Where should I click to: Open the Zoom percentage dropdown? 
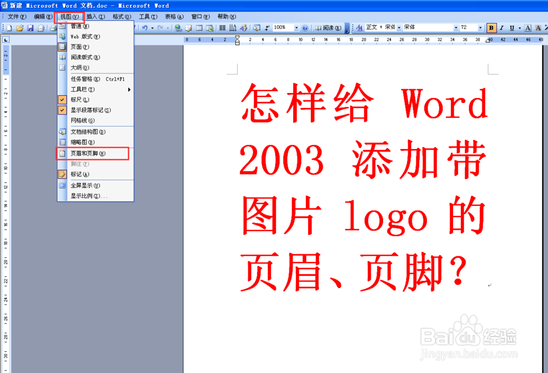[x=296, y=27]
